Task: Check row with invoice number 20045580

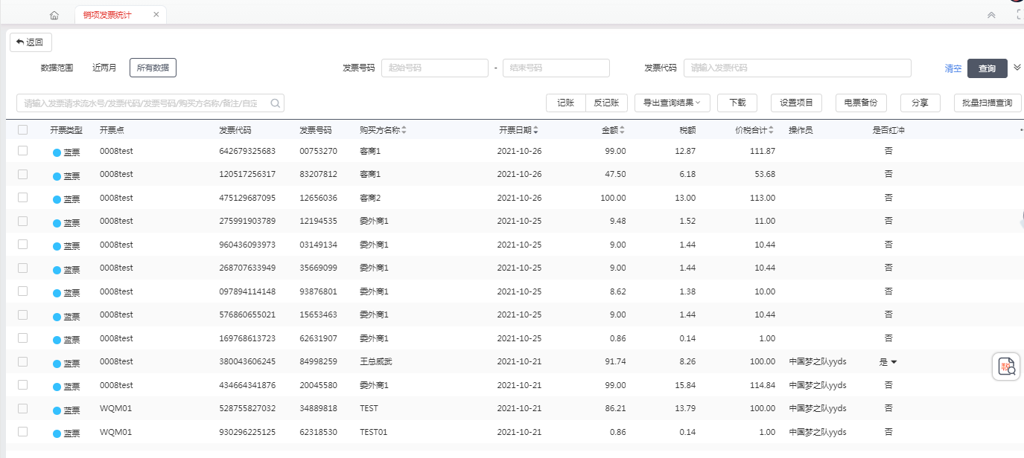Action: 22,384
